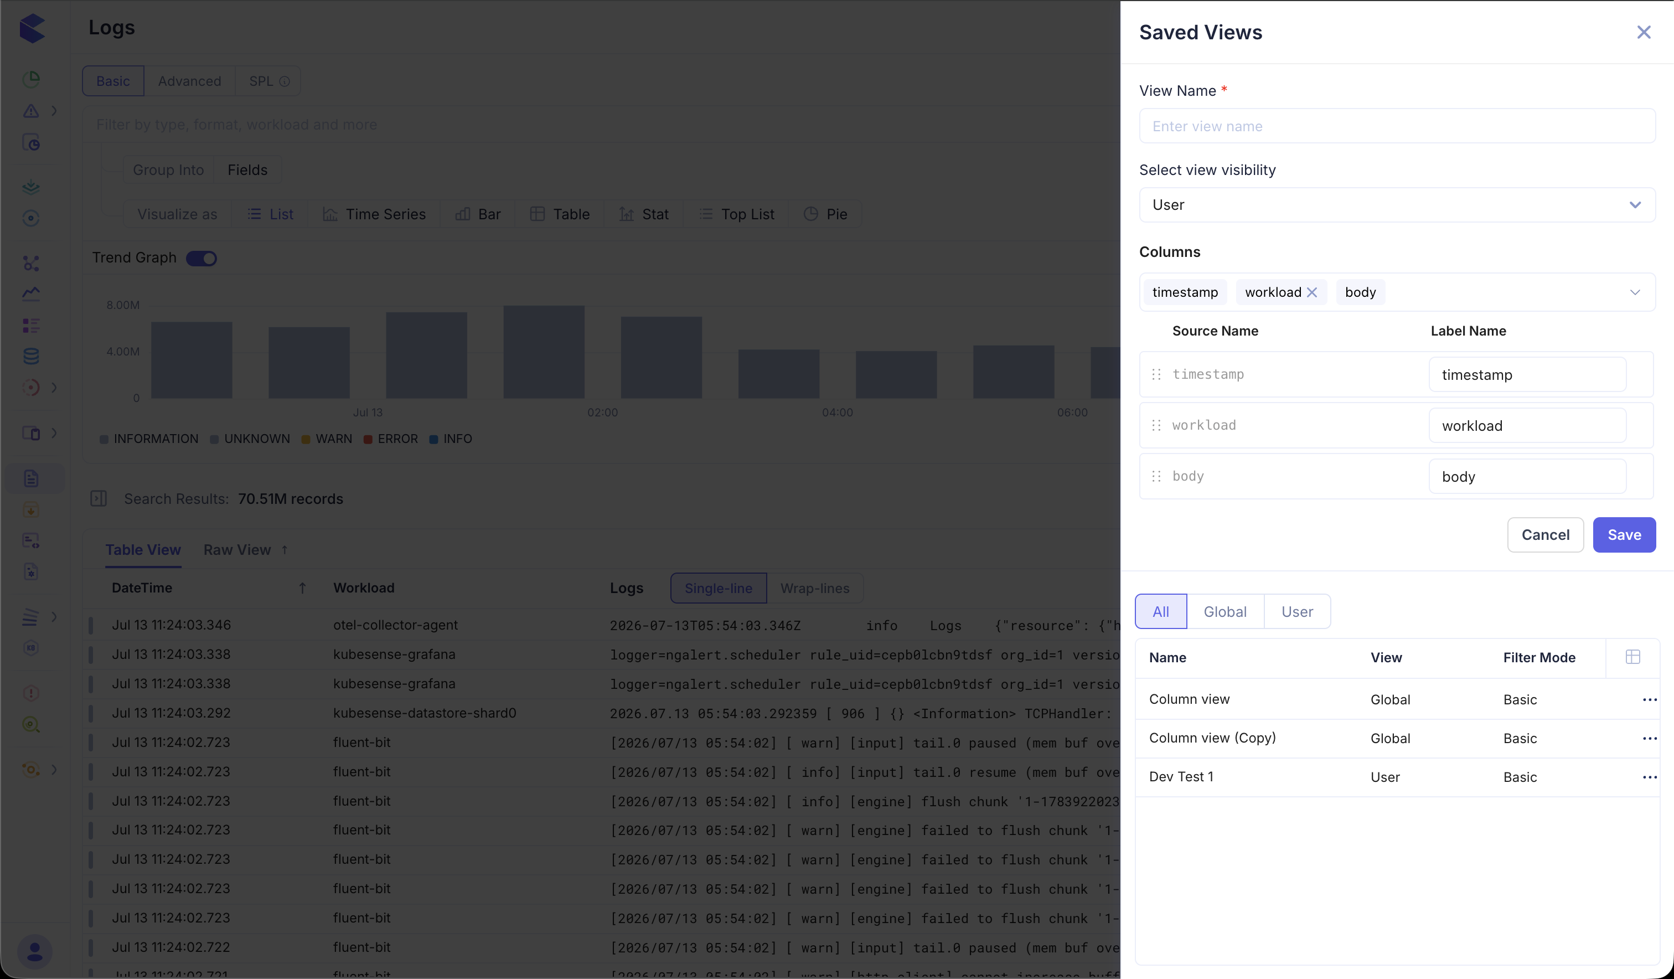The height and width of the screenshot is (979, 1674).
Task: Focus the View Name input field
Action: pos(1397,126)
